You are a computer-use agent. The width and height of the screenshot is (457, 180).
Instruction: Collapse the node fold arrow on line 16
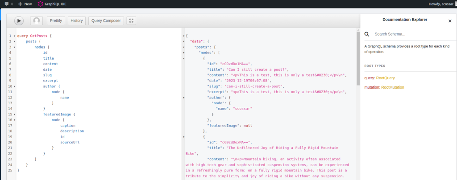pyautogui.click(x=15, y=120)
